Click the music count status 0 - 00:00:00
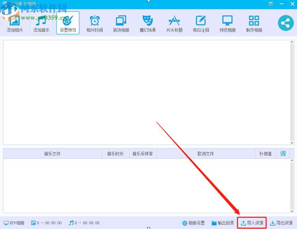 click(x=84, y=223)
